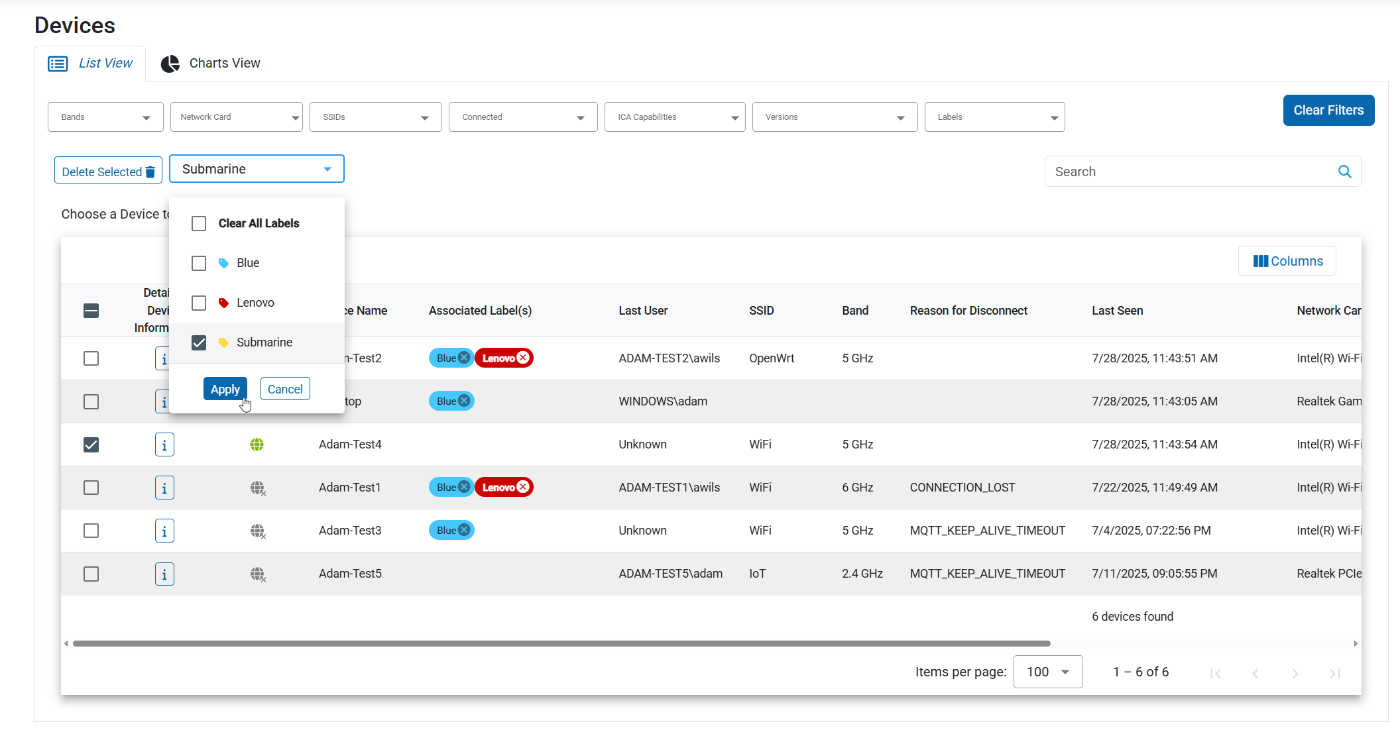Viewport: 1400px width, 732px height.
Task: Open device info for Adam-Test3
Action: pyautogui.click(x=164, y=531)
